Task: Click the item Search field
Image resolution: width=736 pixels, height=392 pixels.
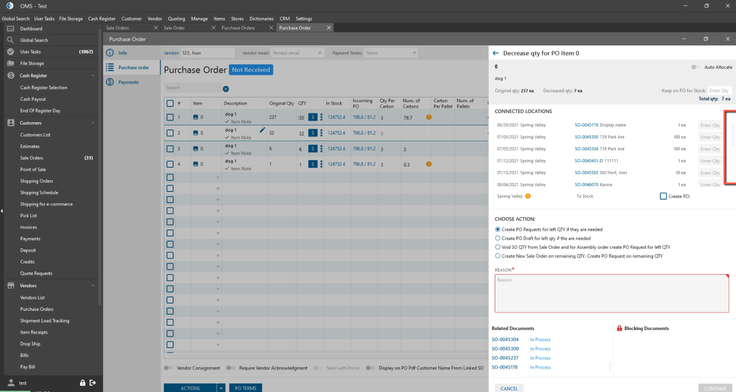Action: tap(193, 88)
